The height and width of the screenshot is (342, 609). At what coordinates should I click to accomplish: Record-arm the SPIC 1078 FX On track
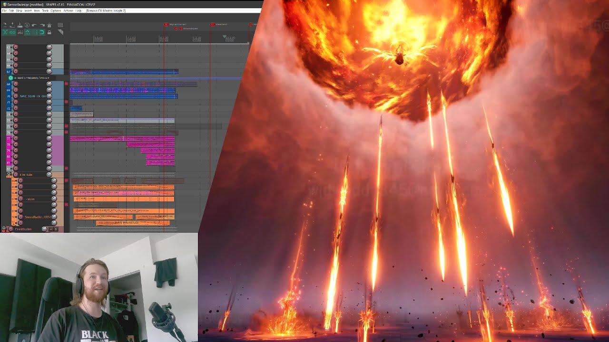15,96
